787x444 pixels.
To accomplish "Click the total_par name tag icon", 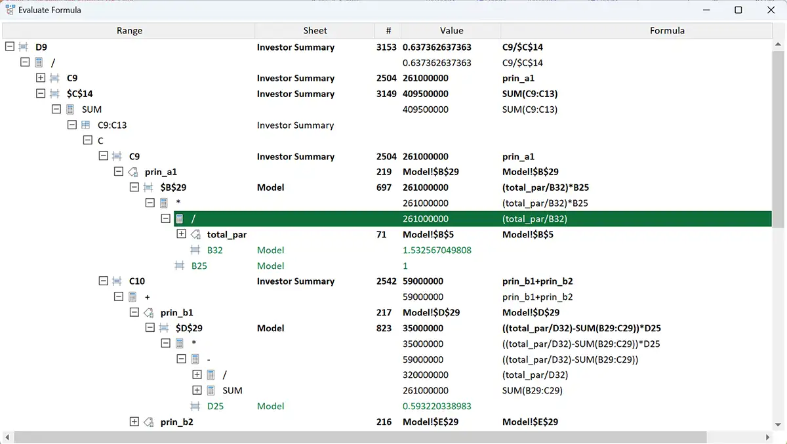I will (x=195, y=234).
